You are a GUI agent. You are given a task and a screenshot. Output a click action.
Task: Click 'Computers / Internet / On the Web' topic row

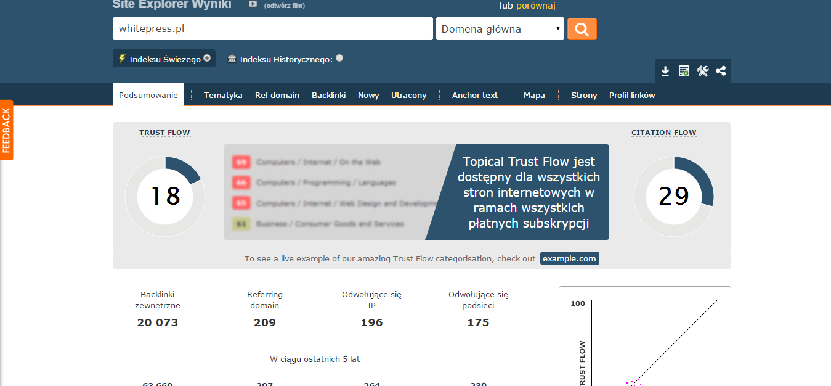(x=307, y=162)
